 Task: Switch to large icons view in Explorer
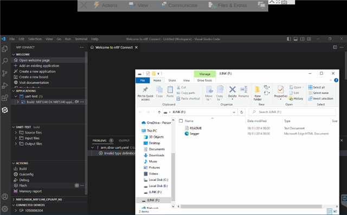335,212
